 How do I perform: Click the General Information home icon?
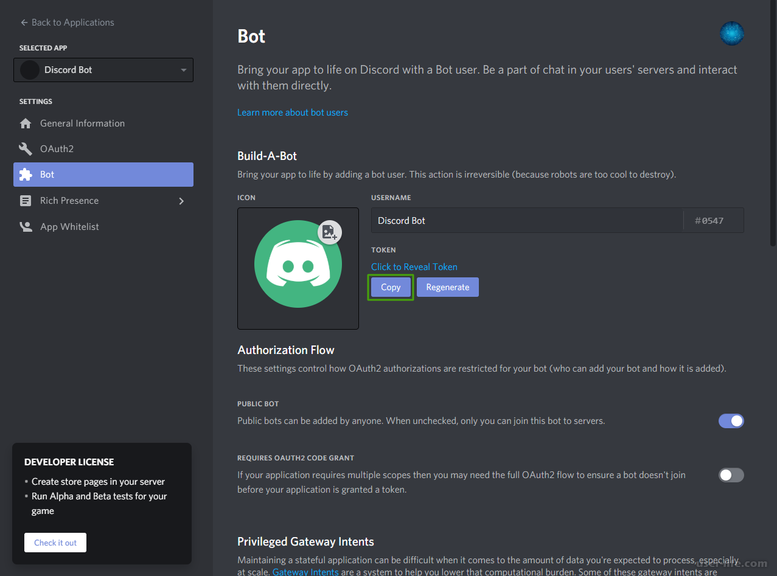pyautogui.click(x=26, y=123)
